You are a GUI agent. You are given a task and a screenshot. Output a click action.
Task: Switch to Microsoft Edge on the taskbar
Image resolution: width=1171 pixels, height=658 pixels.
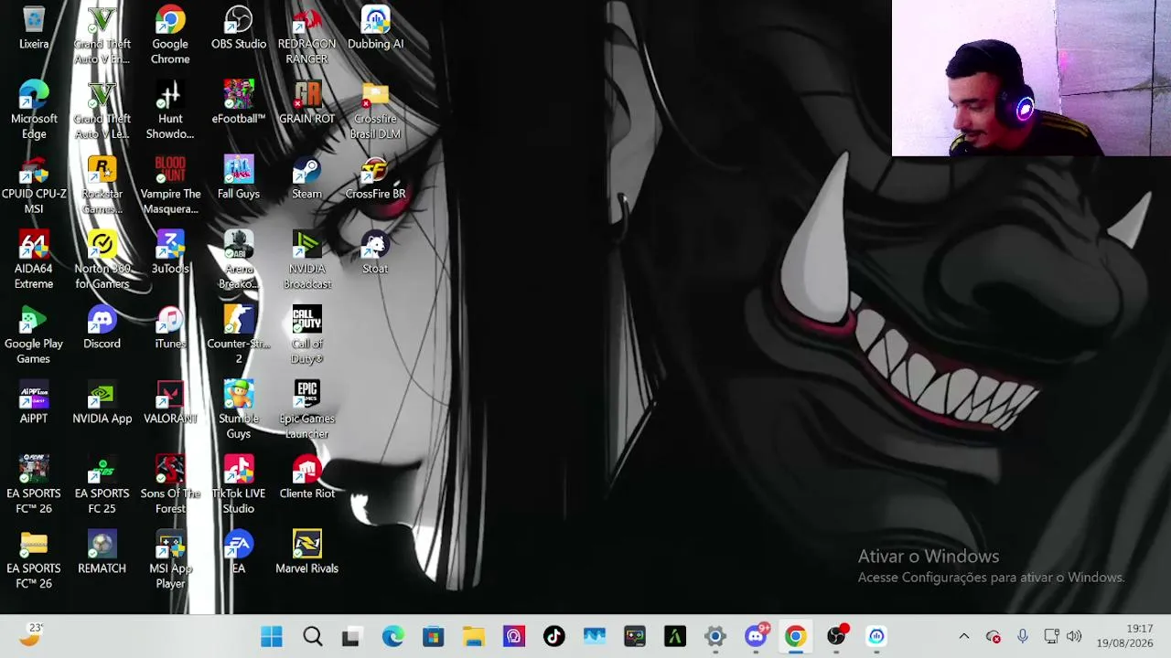pyautogui.click(x=392, y=636)
